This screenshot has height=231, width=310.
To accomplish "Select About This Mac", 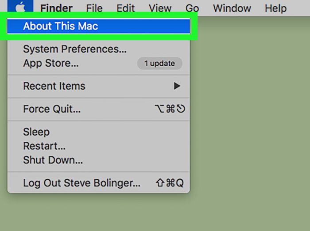I will [x=99, y=26].
